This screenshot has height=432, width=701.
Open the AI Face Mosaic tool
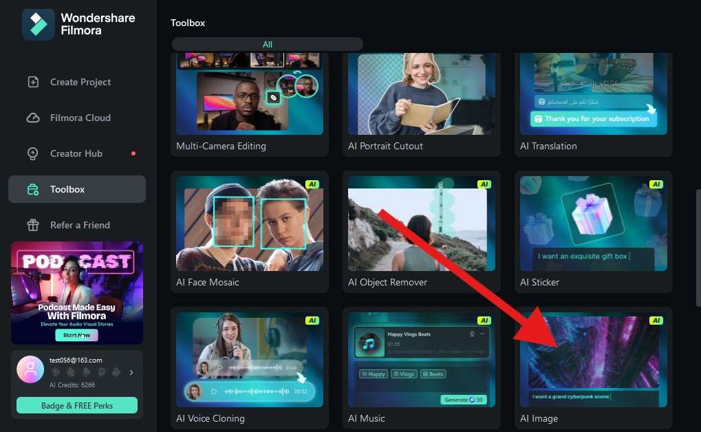(250, 232)
